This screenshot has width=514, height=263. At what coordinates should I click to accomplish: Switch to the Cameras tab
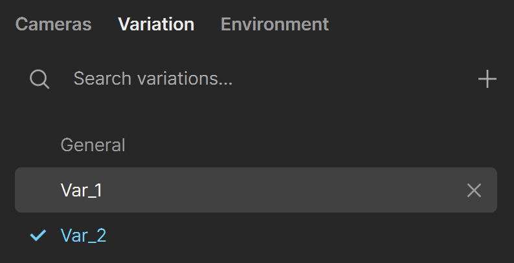tap(54, 24)
